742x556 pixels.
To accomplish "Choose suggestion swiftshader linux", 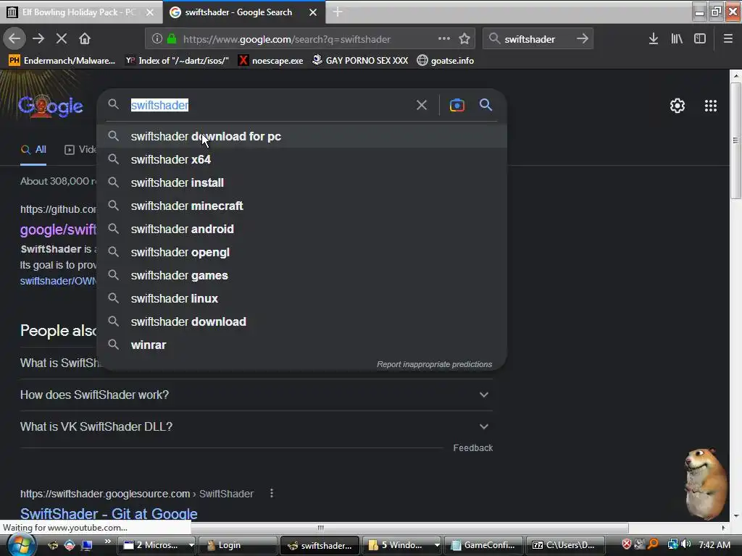I will 302,298.
